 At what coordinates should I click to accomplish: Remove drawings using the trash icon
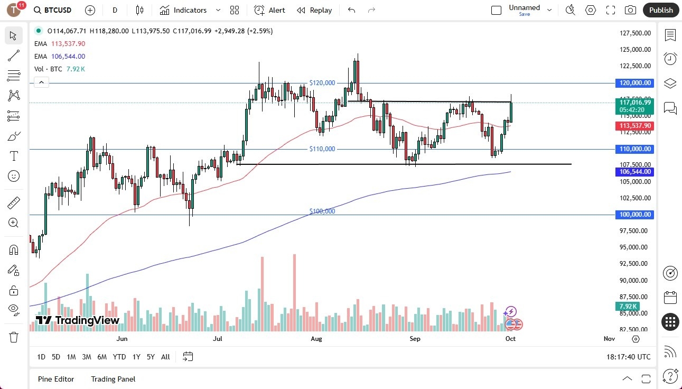[x=14, y=337]
